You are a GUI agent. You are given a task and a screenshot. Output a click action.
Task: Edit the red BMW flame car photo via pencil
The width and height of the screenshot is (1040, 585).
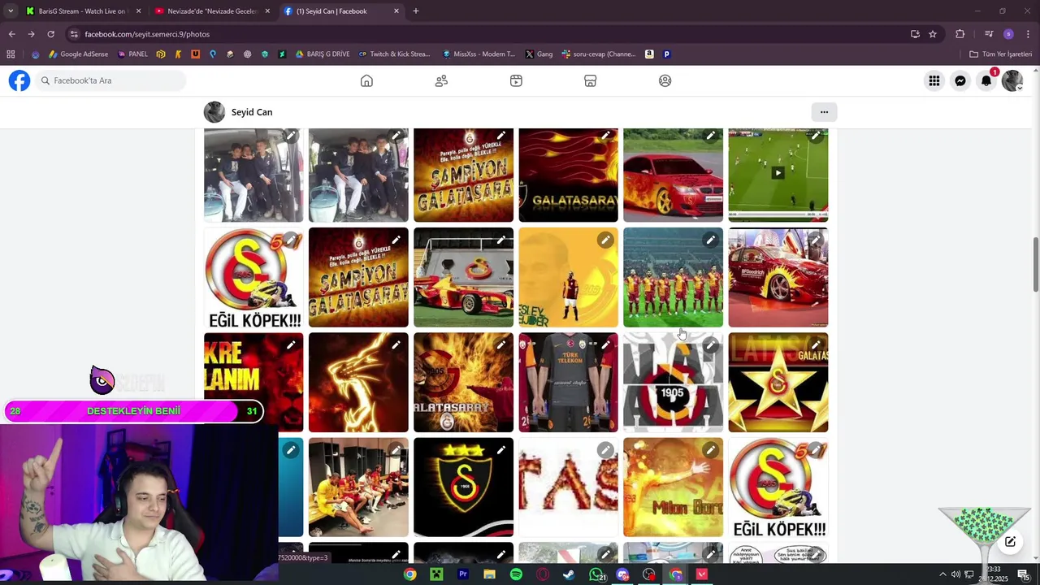tap(711, 136)
